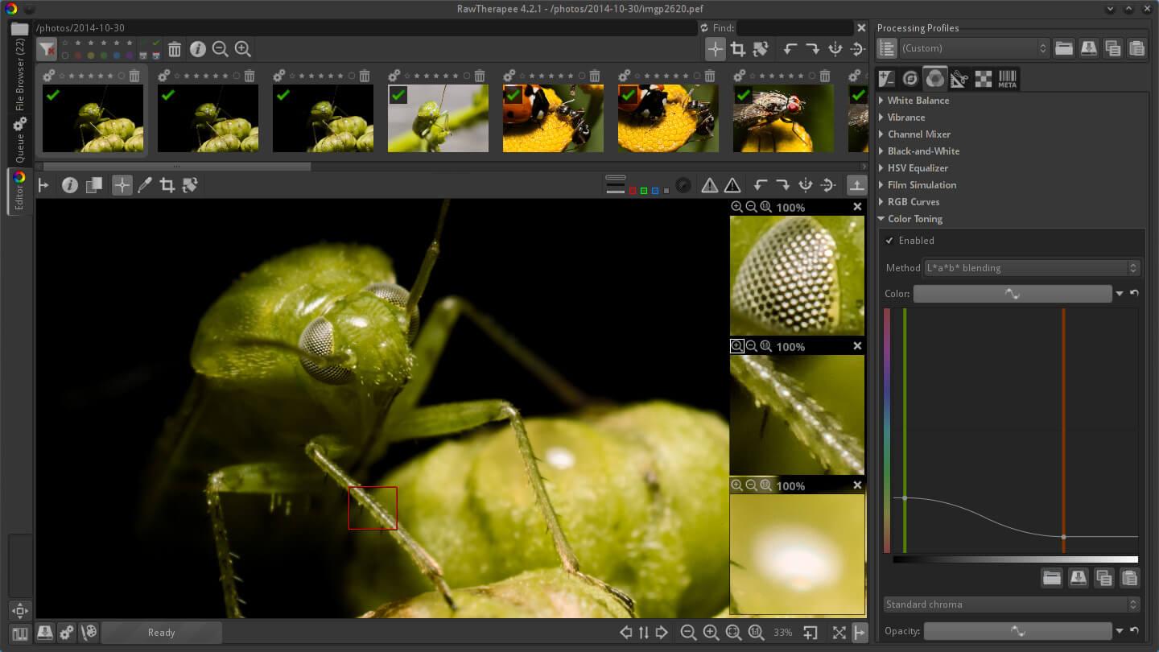Screen dimensions: 1159x652
Task: Zoom in using the bottom magnifier icon
Action: 711,633
